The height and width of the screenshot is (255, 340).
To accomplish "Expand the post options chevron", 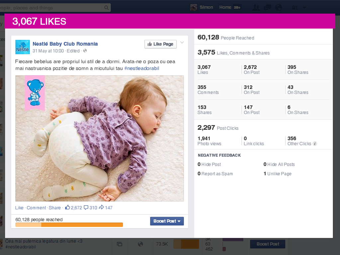I will [182, 42].
